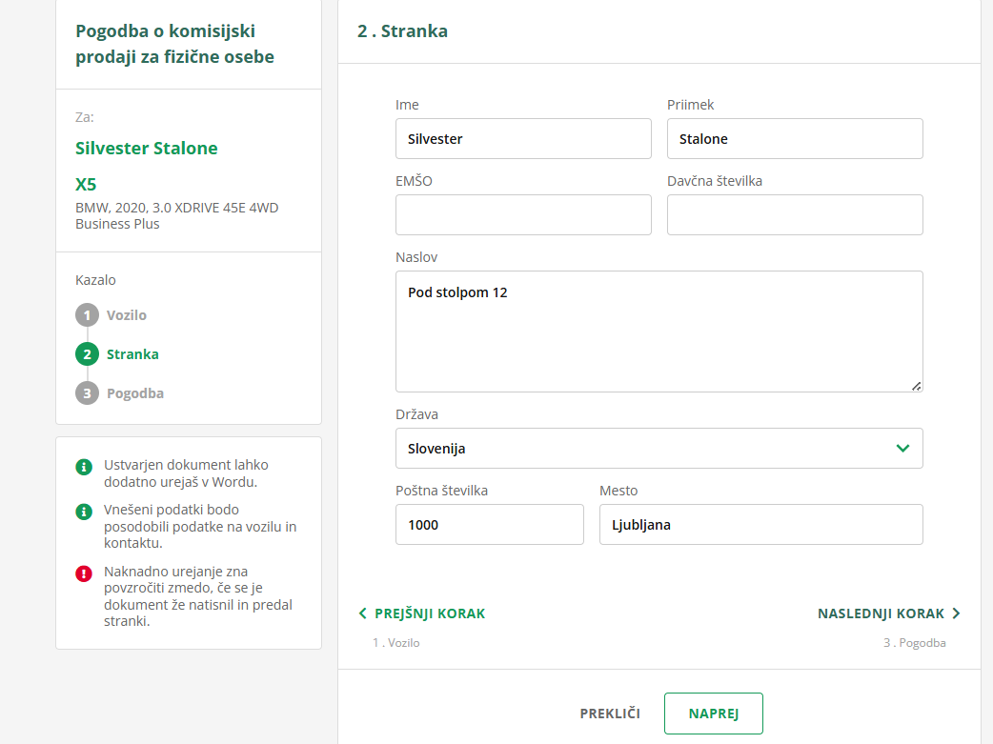
Task: Expand country list using green chevron arrow
Action: [902, 448]
